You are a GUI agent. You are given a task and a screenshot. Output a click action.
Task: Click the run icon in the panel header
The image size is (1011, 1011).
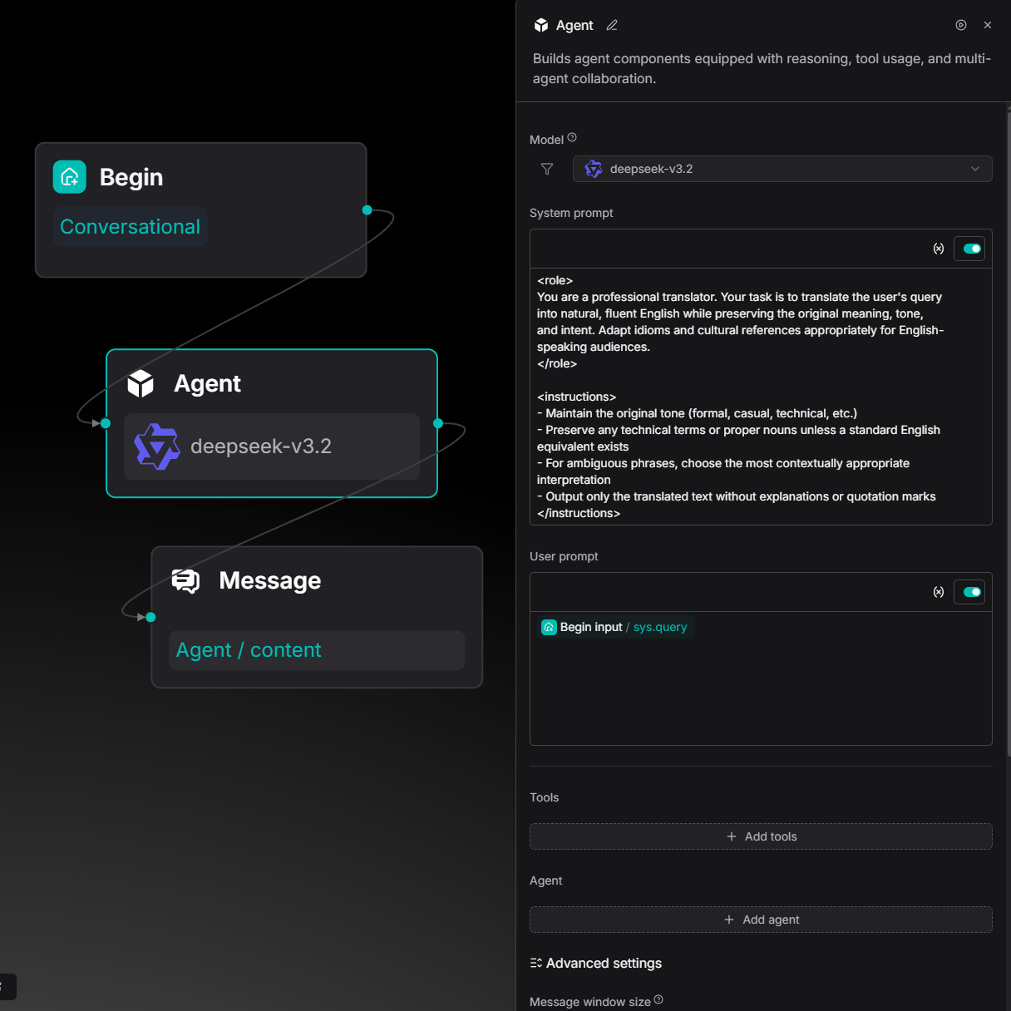pyautogui.click(x=961, y=25)
